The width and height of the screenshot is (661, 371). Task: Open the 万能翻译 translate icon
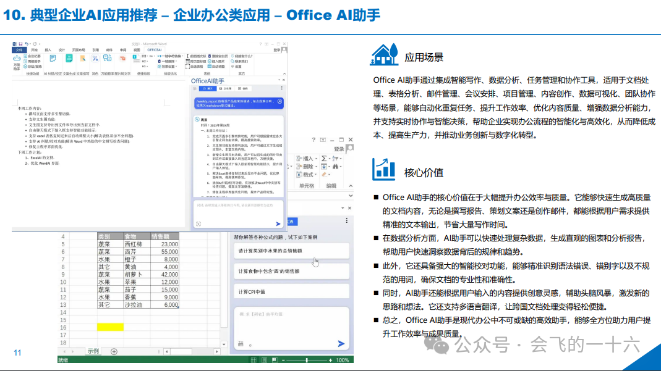[107, 59]
